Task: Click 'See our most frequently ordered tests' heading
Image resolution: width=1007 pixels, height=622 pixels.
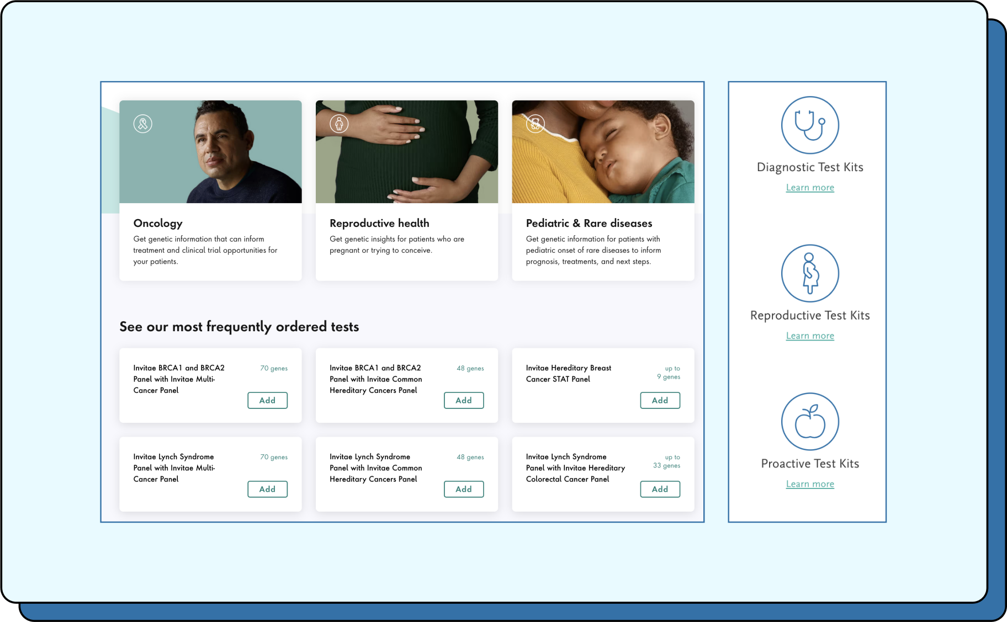Action: pos(239,327)
